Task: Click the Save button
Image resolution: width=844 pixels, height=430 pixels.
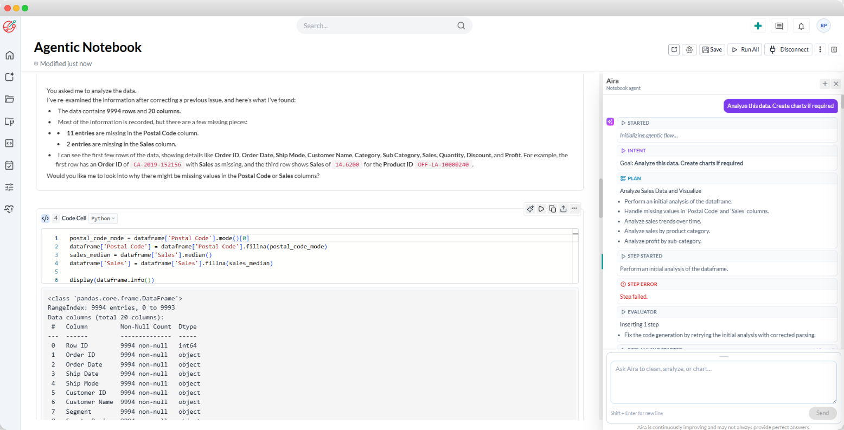Action: (712, 49)
